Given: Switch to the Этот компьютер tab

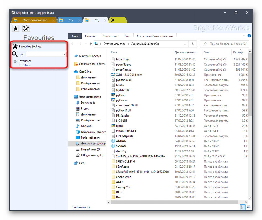Looking at the screenshot, I should click(x=34, y=20).
